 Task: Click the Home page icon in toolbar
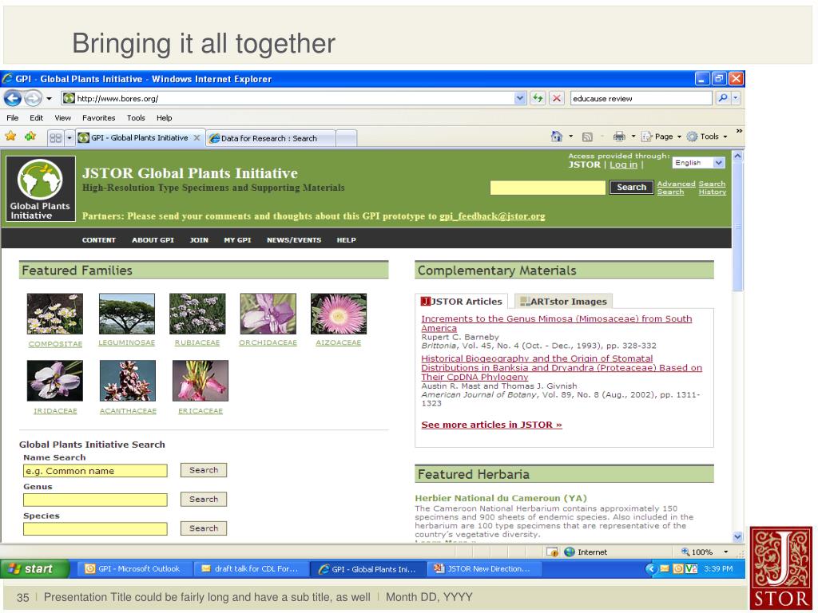557,136
